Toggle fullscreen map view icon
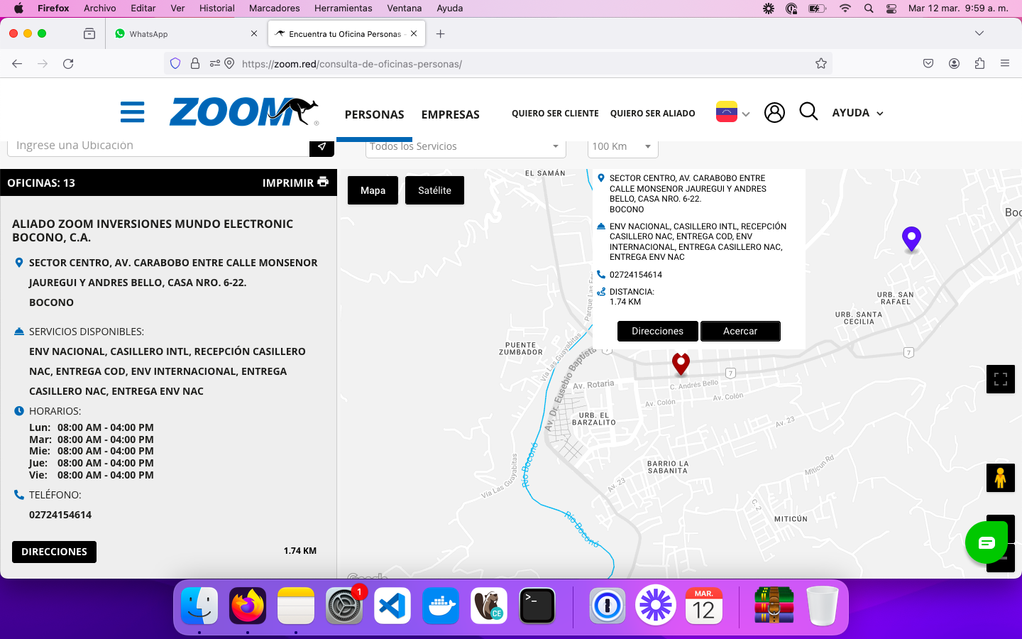Viewport: 1022px width, 639px height. [1000, 379]
